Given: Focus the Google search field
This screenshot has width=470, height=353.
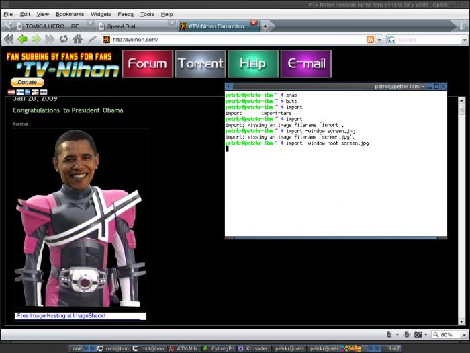Looking at the screenshot, I should [428, 40].
